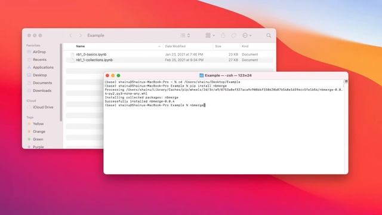382x215 pixels.
Task: Click the '23 KB' size cell
Action: (233, 54)
